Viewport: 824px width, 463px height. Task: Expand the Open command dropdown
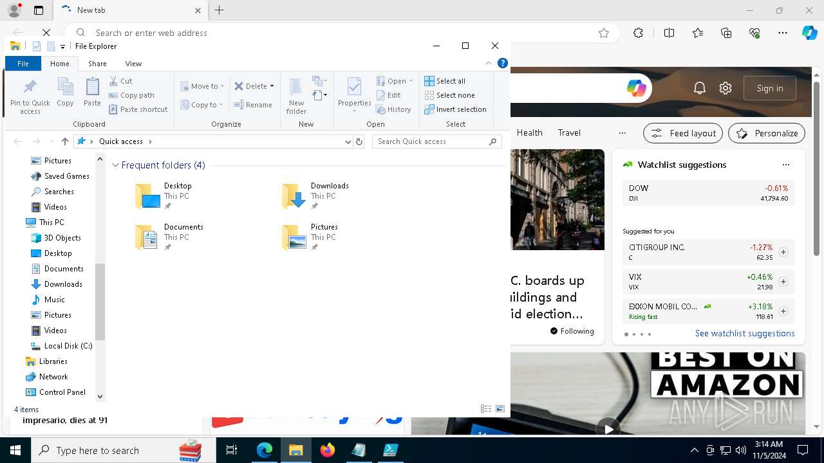tap(411, 81)
